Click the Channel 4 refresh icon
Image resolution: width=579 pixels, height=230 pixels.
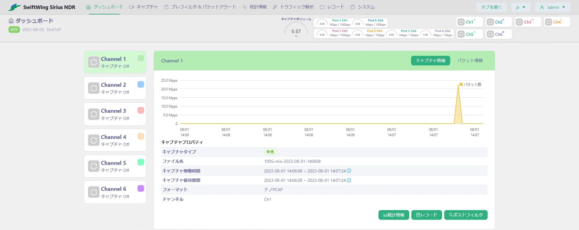94,140
